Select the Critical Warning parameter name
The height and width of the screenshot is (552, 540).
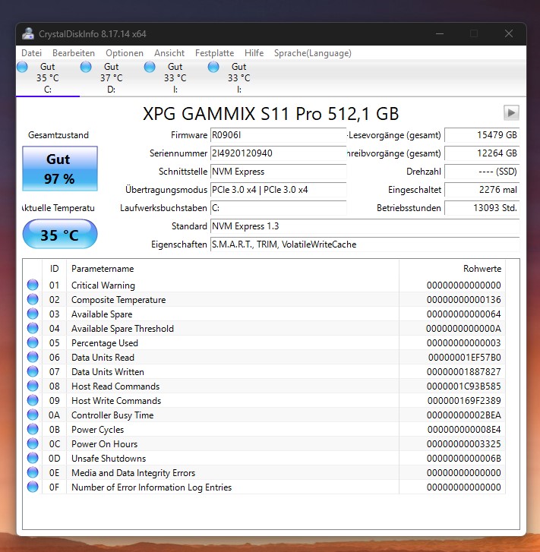click(x=103, y=285)
